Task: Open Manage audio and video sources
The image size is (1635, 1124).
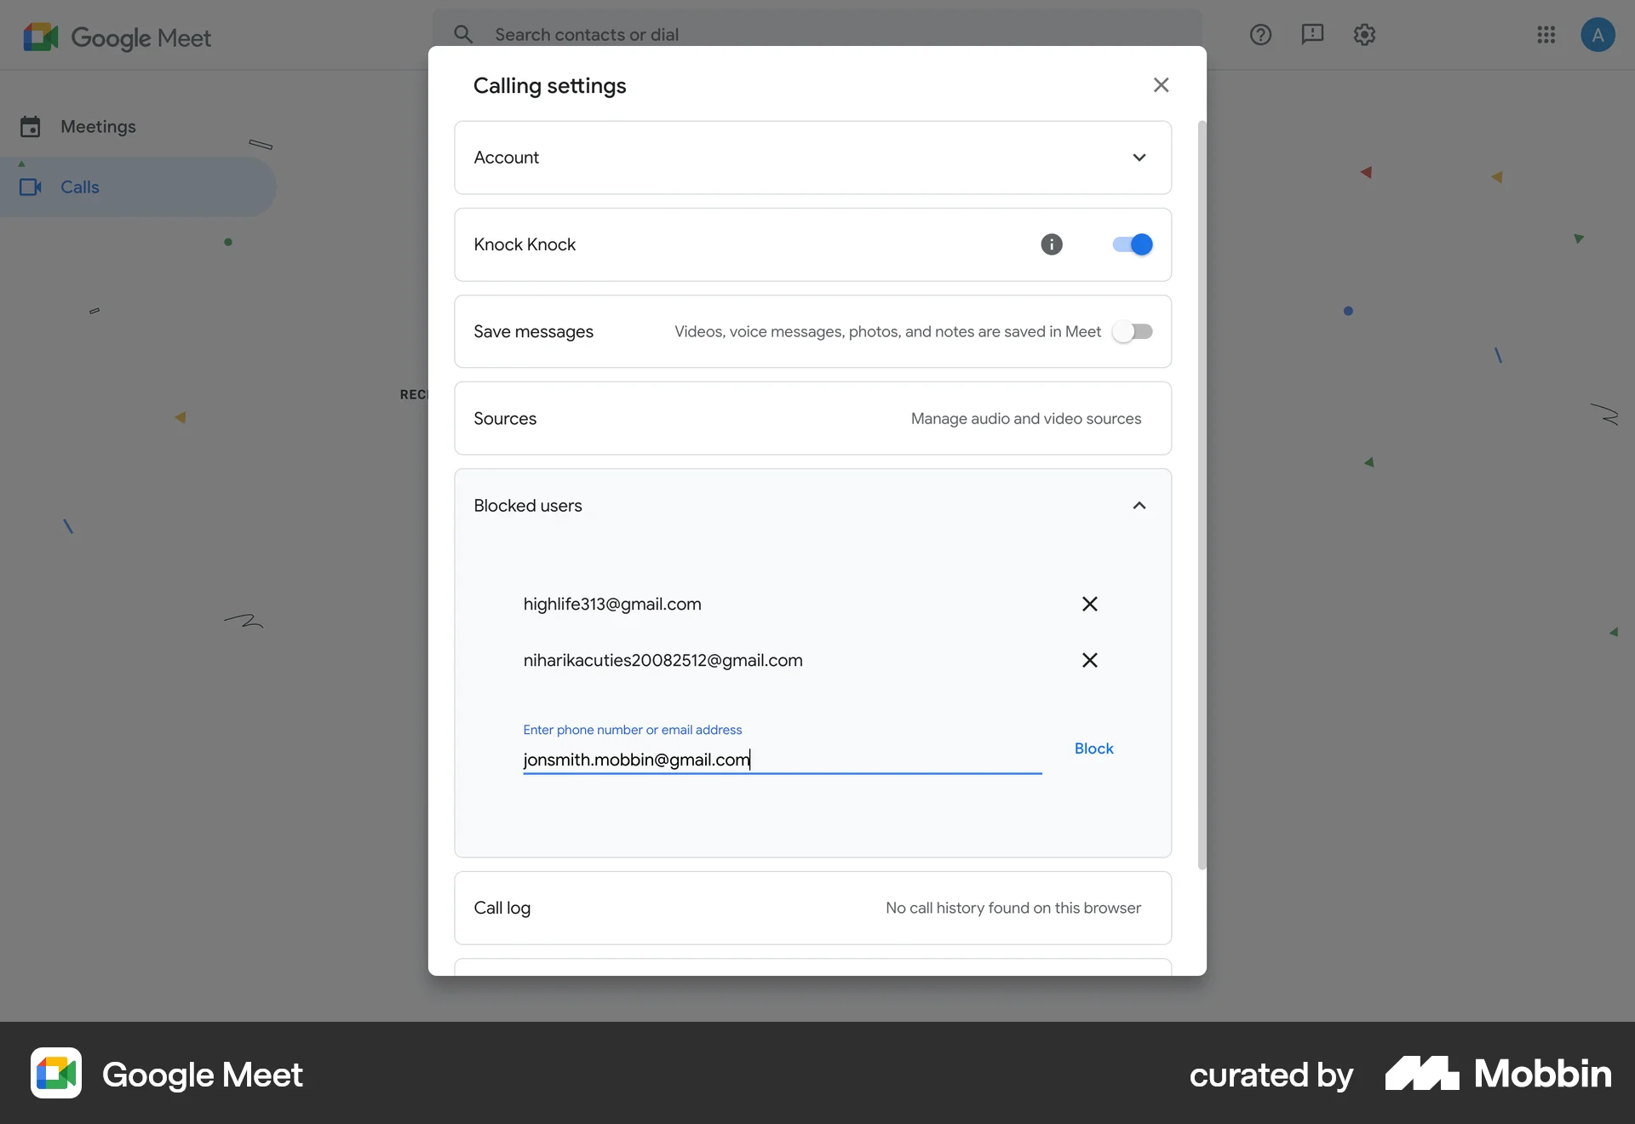Action: tap(1026, 418)
